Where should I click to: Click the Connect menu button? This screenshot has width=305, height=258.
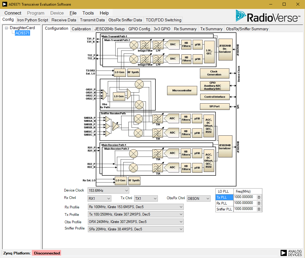(x=13, y=13)
